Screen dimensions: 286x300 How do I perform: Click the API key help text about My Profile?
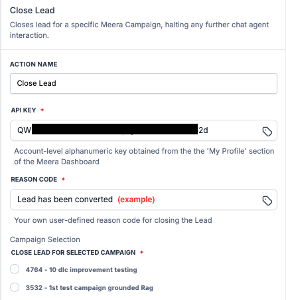click(x=144, y=156)
